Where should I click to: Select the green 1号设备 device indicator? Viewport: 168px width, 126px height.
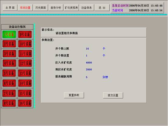[9, 34]
